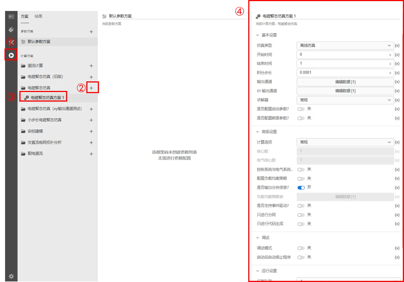Enable the 调试模式 switch
404x282 pixels.
tap(301, 248)
